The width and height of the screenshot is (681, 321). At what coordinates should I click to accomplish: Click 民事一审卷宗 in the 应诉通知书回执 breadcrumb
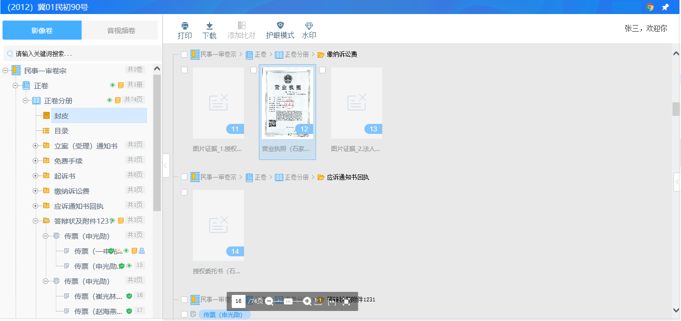219,177
